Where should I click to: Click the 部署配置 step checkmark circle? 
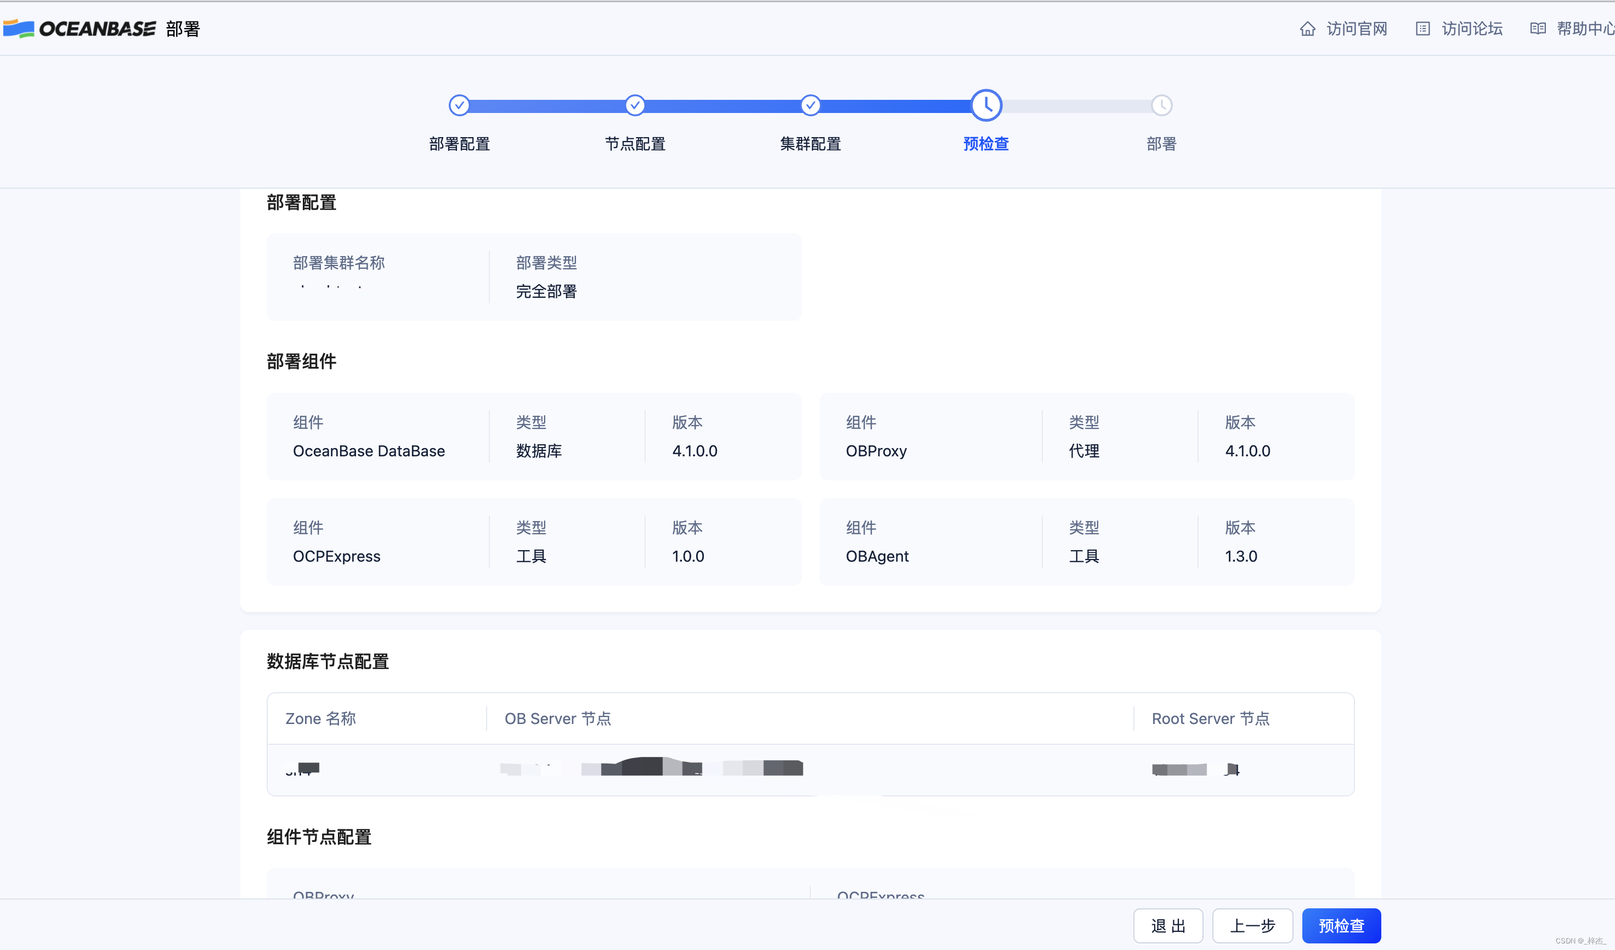(x=460, y=105)
